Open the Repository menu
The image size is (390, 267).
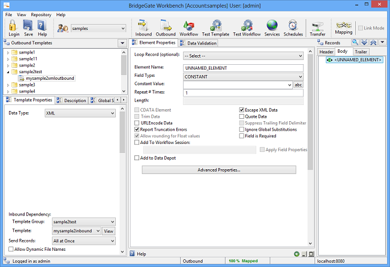41,14
